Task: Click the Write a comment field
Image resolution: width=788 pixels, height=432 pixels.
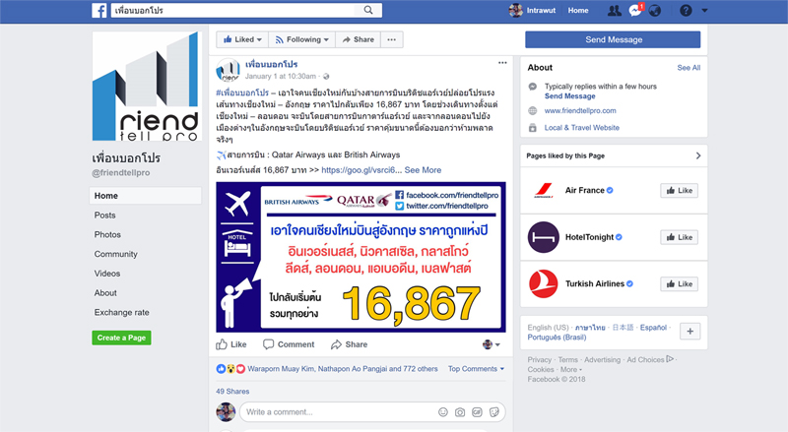Action: click(335, 411)
